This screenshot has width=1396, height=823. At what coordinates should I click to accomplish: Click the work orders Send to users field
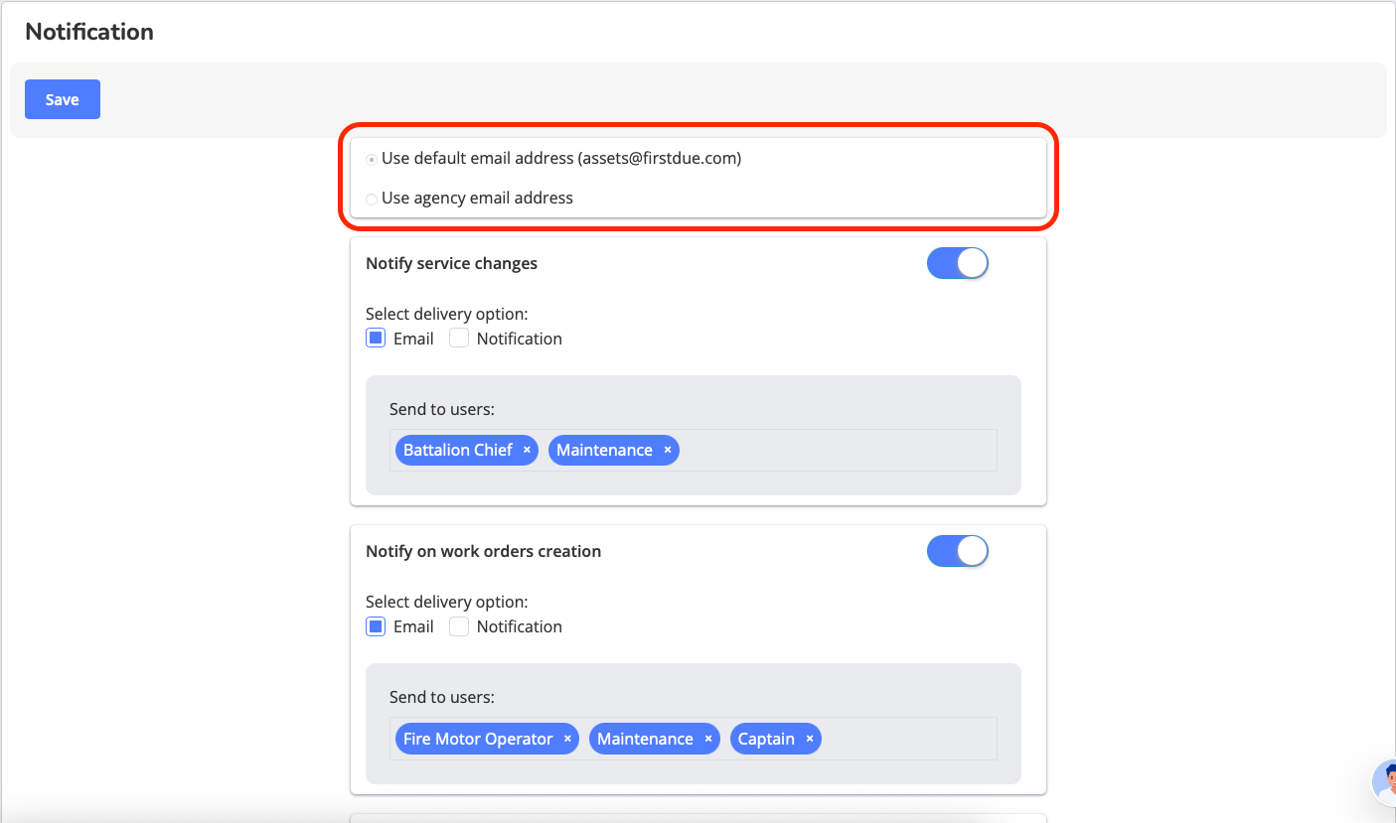point(904,739)
